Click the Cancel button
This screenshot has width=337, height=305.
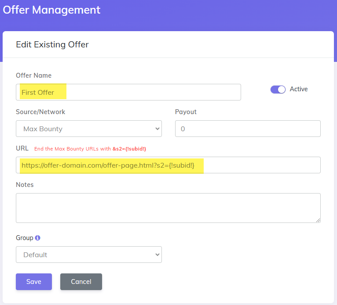(x=81, y=282)
